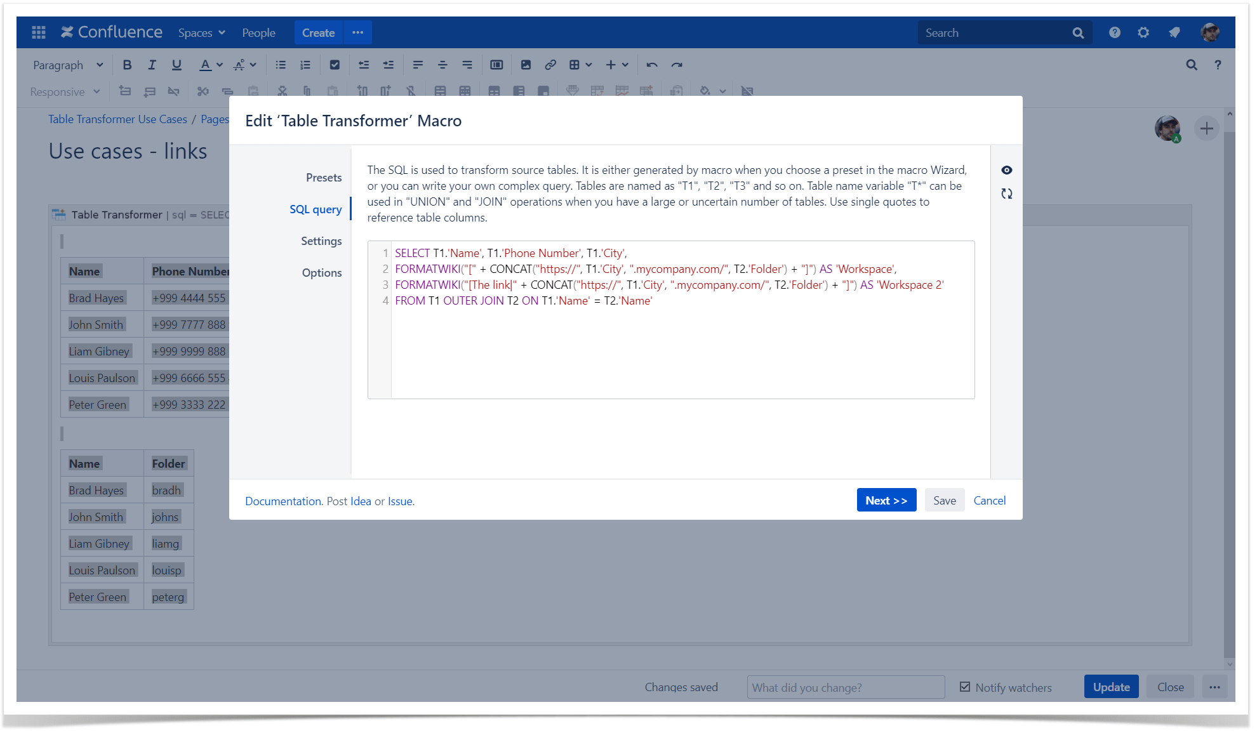Insert an image or file
The height and width of the screenshot is (733, 1257).
[526, 65]
